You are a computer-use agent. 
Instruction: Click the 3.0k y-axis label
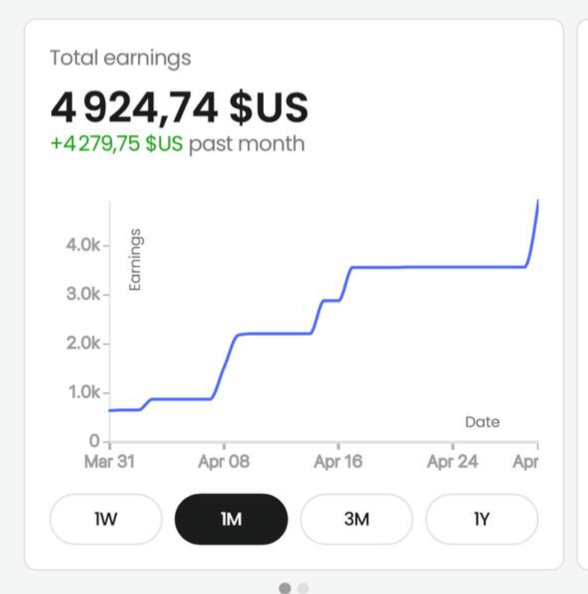[83, 294]
